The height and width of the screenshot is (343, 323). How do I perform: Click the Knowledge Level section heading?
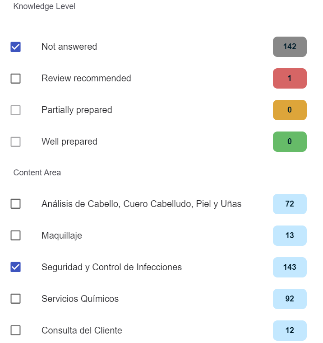coord(44,6)
